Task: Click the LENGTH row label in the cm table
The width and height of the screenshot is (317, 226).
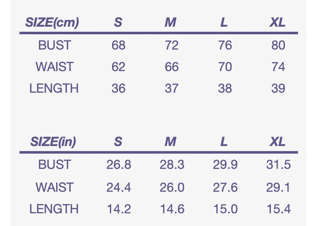Action: [54, 88]
